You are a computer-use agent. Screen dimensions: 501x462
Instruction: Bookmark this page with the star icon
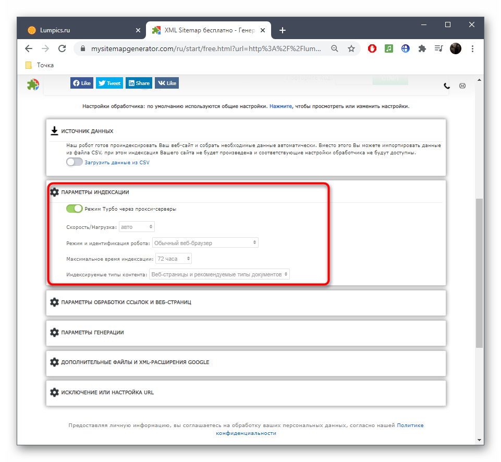(x=351, y=48)
